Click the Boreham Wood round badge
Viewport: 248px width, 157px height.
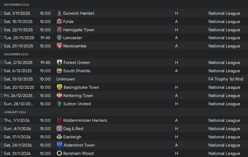pyautogui.click(x=59, y=153)
